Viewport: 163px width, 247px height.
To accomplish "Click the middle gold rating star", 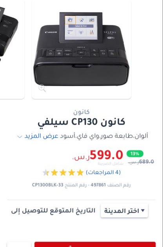I will point(63,173).
